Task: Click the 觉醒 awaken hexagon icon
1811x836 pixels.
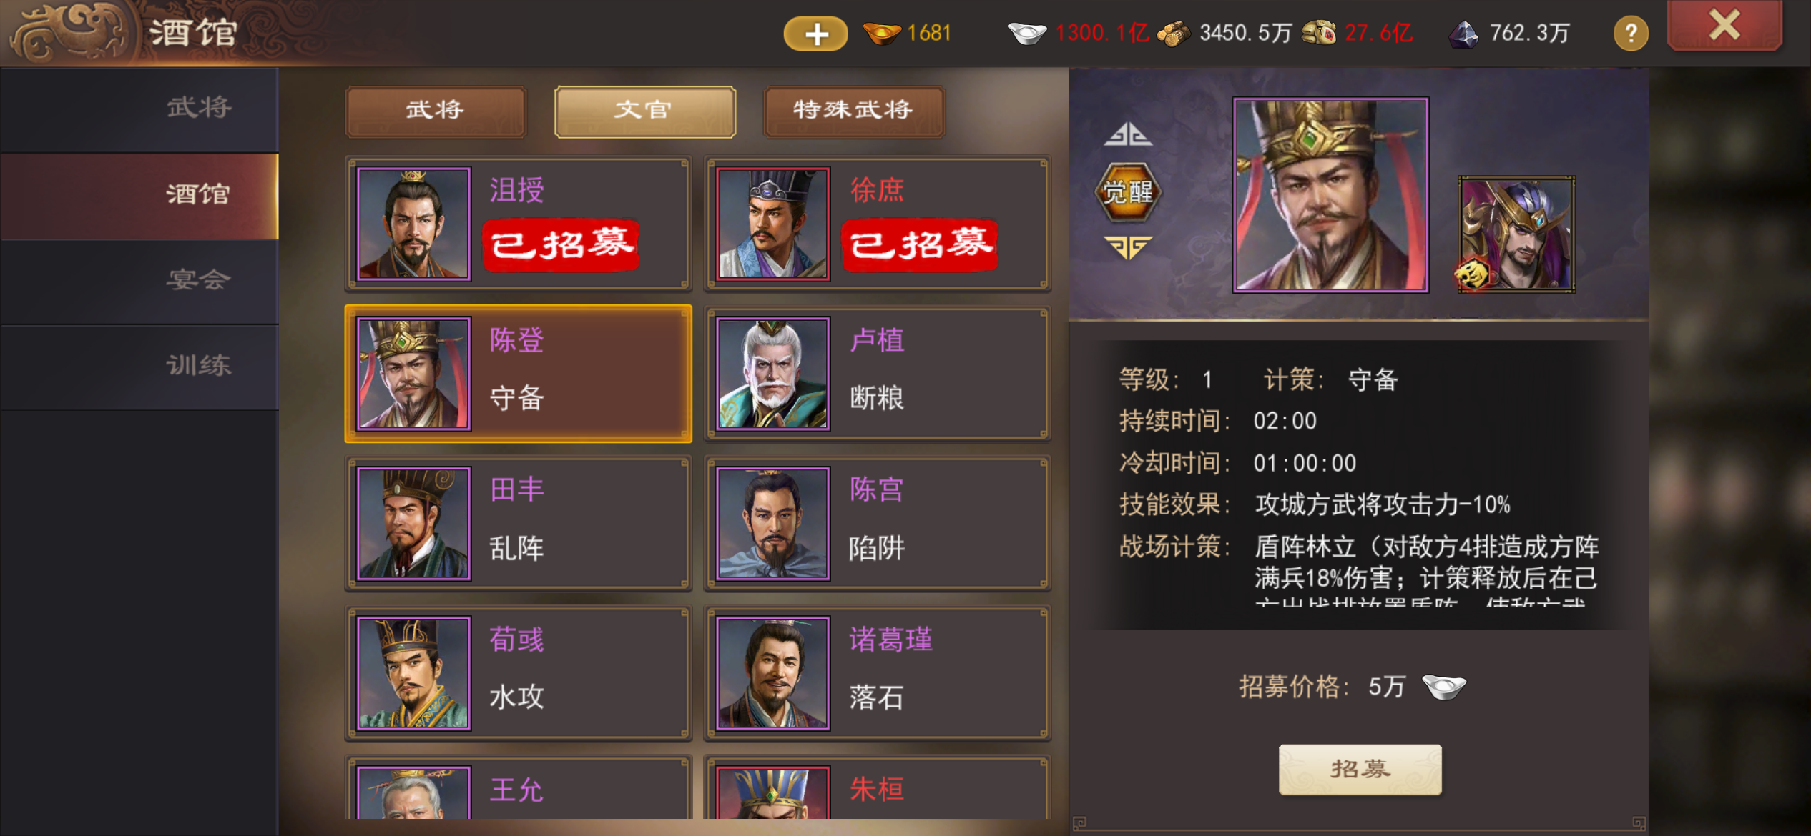Action: (x=1128, y=191)
